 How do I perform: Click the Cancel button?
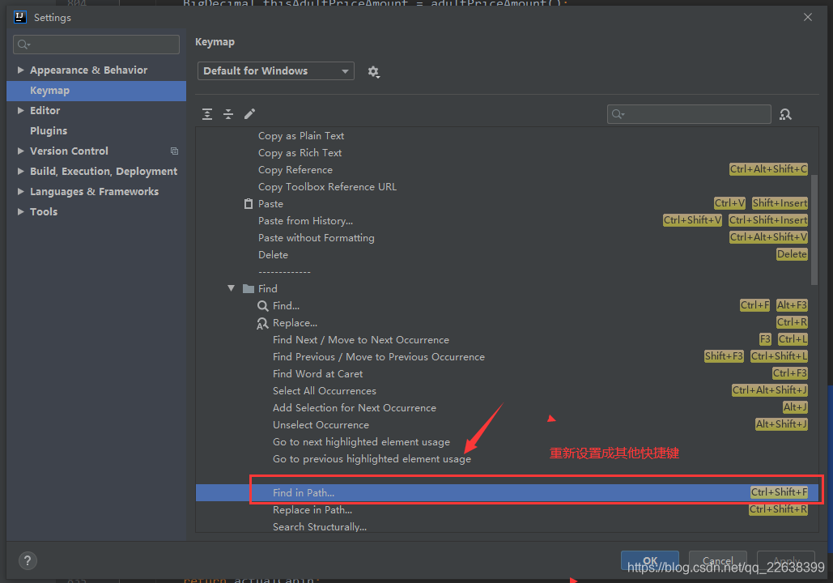click(718, 560)
